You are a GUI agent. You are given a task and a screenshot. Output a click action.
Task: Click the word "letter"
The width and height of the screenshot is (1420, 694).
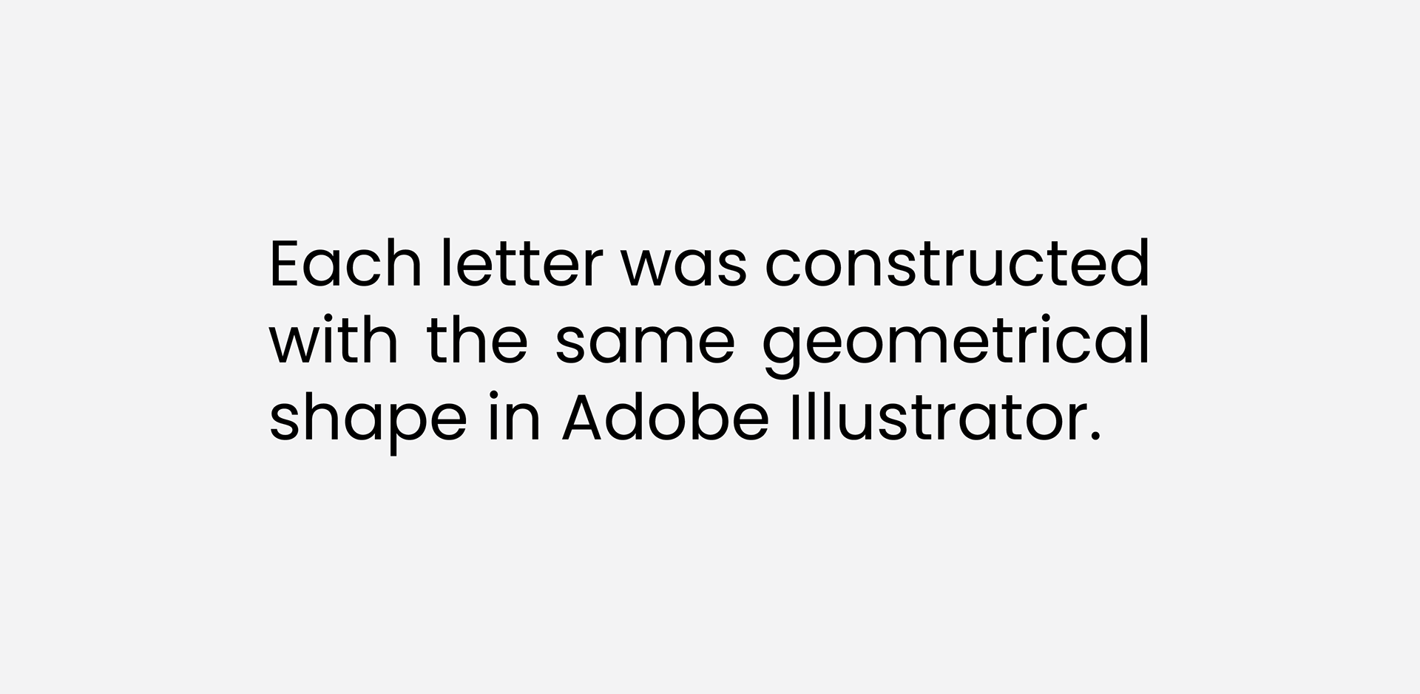click(x=522, y=263)
